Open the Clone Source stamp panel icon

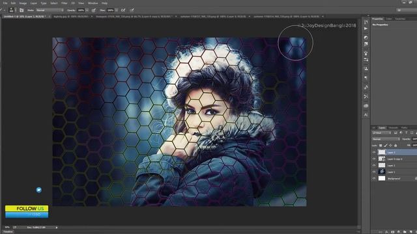pos(366,69)
